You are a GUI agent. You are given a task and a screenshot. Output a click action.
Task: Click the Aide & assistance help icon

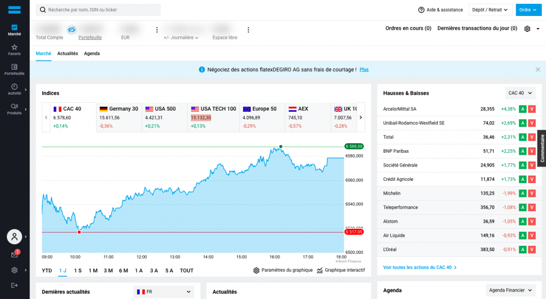tap(421, 10)
